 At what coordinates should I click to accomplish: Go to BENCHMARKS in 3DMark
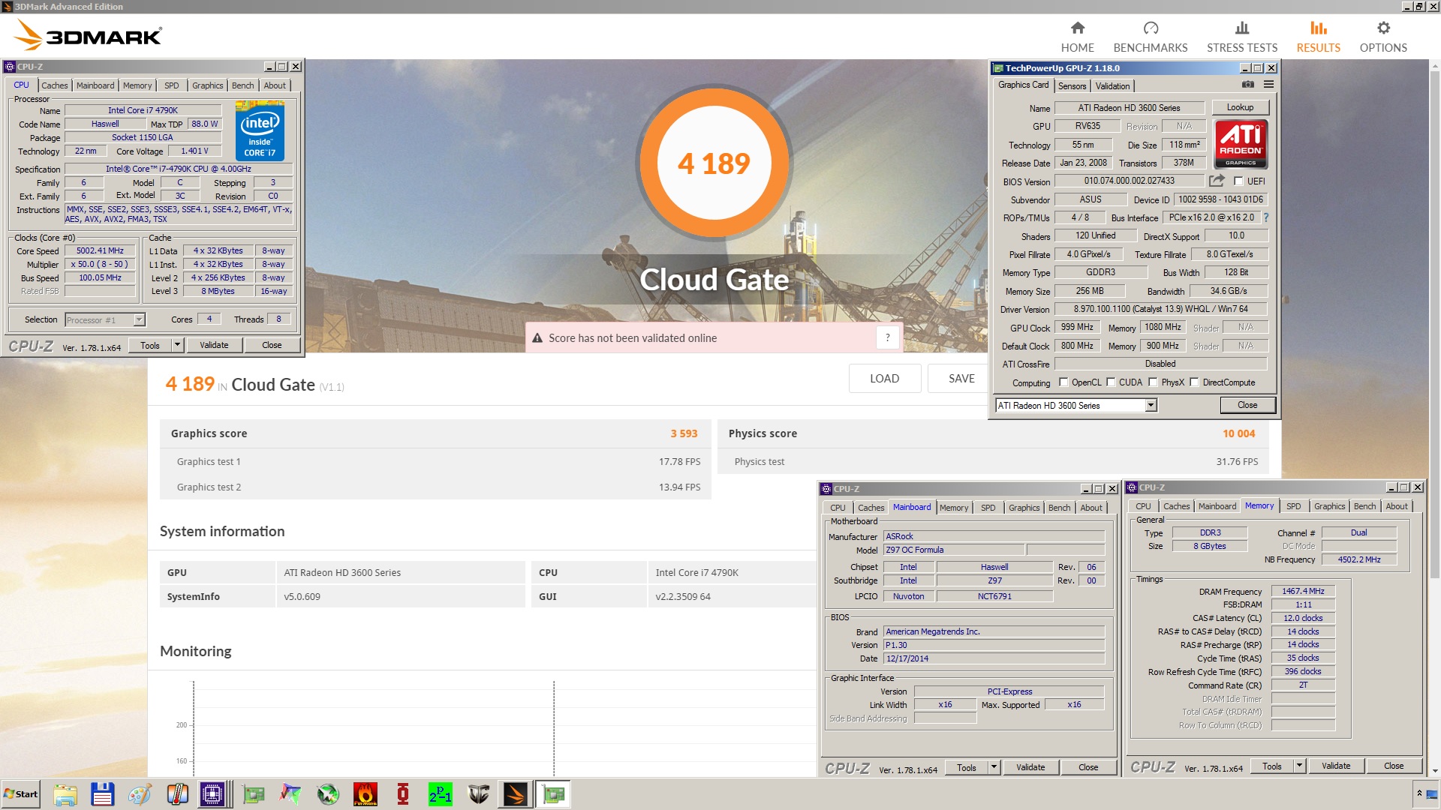coord(1150,37)
